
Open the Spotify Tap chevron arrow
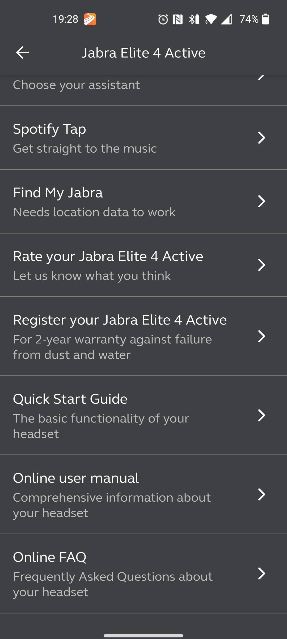tap(261, 138)
